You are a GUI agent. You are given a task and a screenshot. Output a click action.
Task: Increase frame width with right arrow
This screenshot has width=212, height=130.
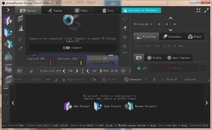[77, 71]
